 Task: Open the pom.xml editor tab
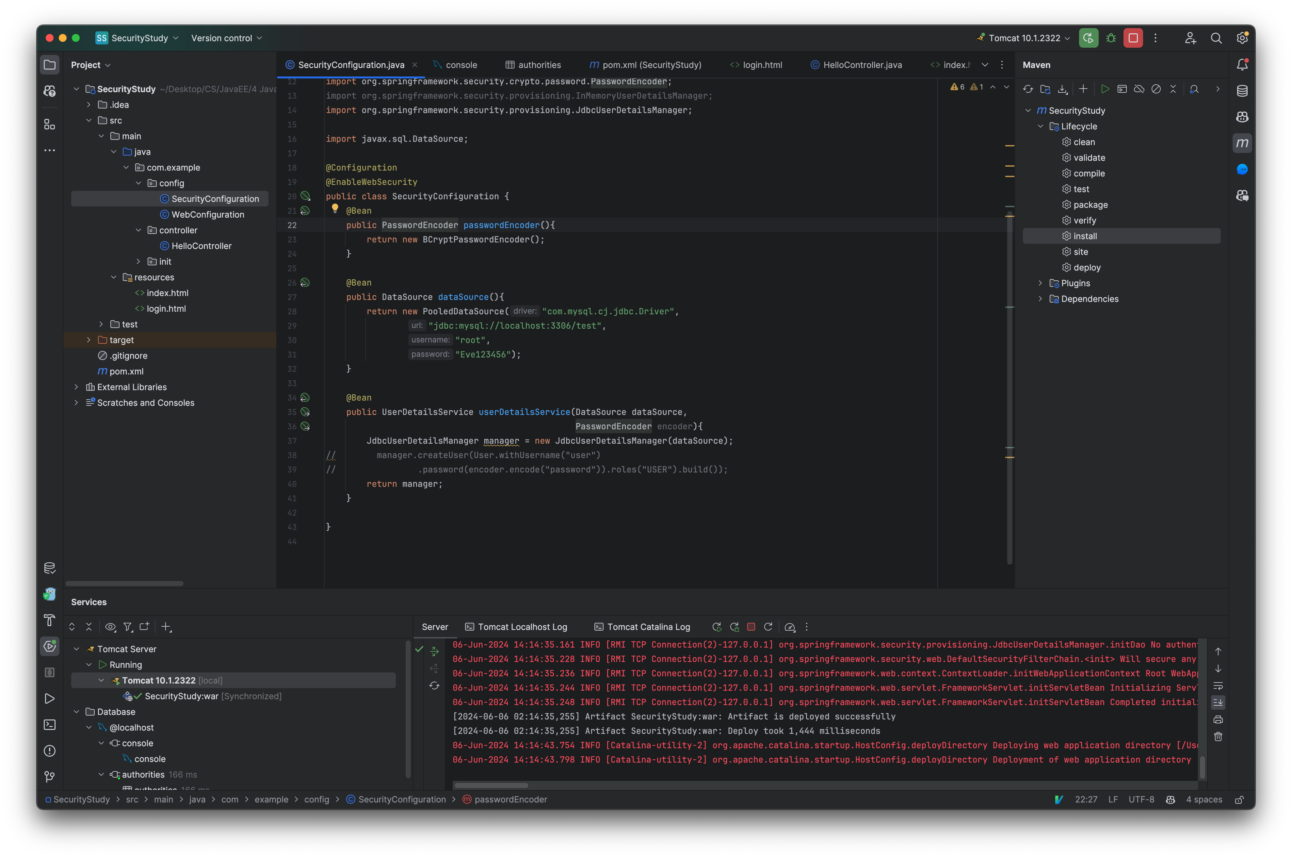[645, 65]
